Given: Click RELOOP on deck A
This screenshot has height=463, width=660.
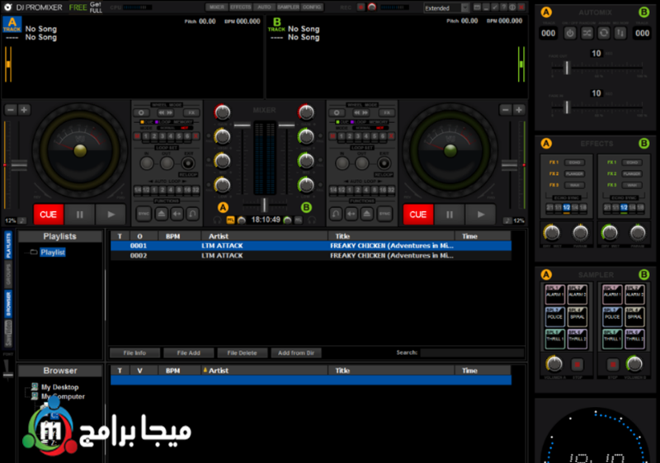Looking at the screenshot, I should point(188,174).
